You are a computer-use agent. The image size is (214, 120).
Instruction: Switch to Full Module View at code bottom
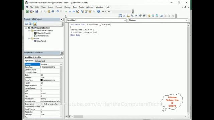69,116
